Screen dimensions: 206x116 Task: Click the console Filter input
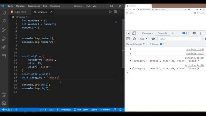coord(179,39)
